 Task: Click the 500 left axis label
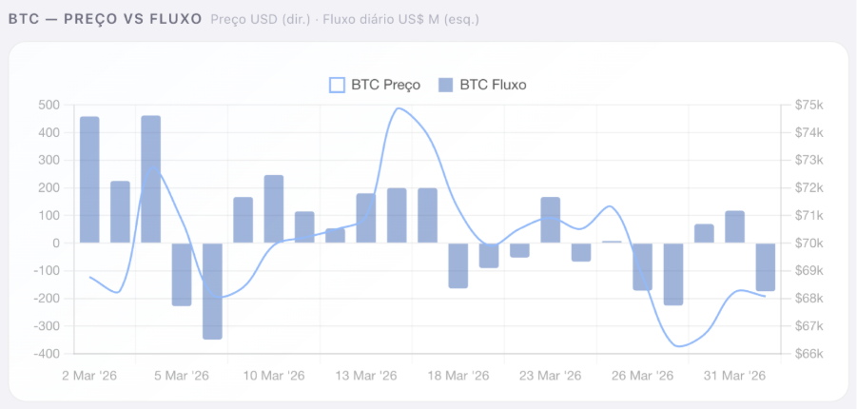pos(49,105)
